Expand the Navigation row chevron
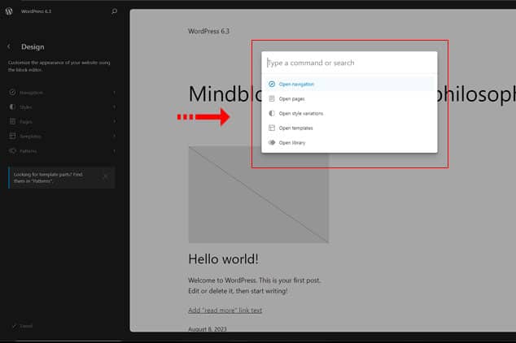The height and width of the screenshot is (343, 516). 114,93
